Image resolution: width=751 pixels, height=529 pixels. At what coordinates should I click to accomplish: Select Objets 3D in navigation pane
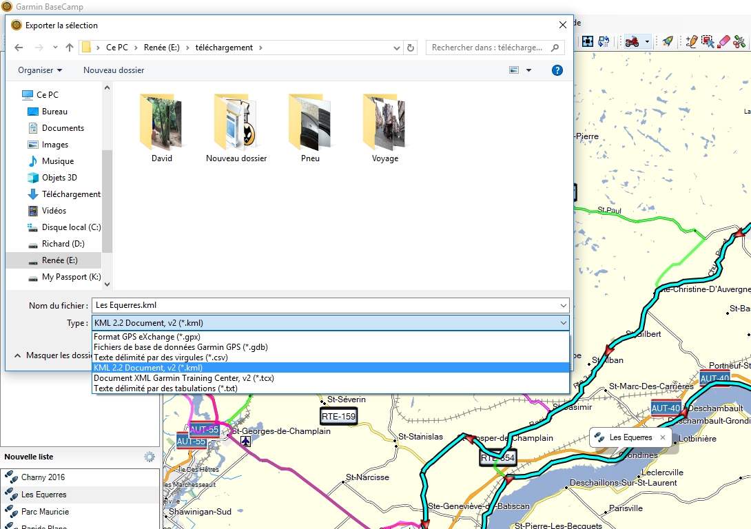[x=52, y=178]
